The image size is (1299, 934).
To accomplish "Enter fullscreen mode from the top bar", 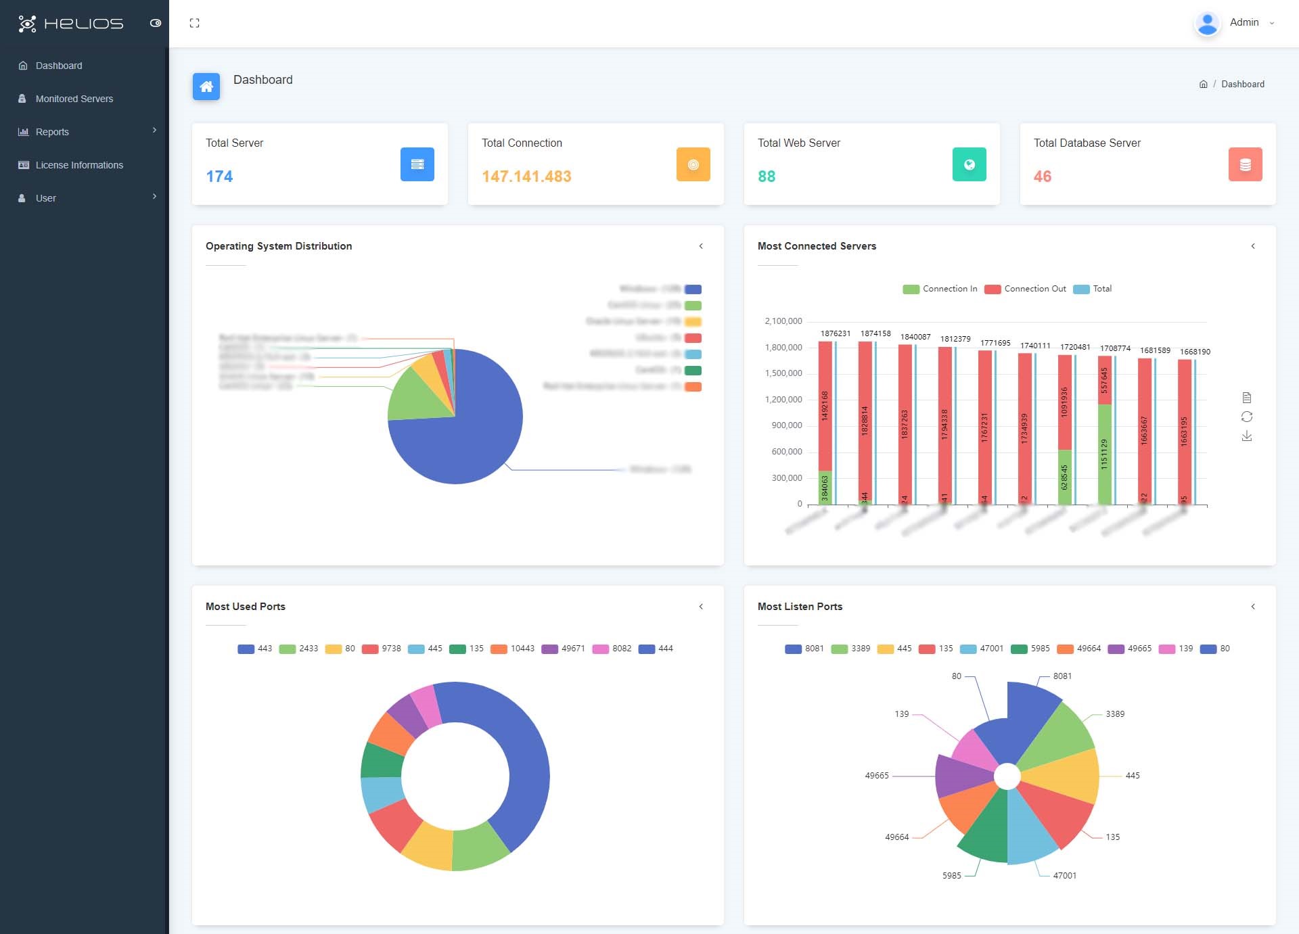I will tap(195, 23).
